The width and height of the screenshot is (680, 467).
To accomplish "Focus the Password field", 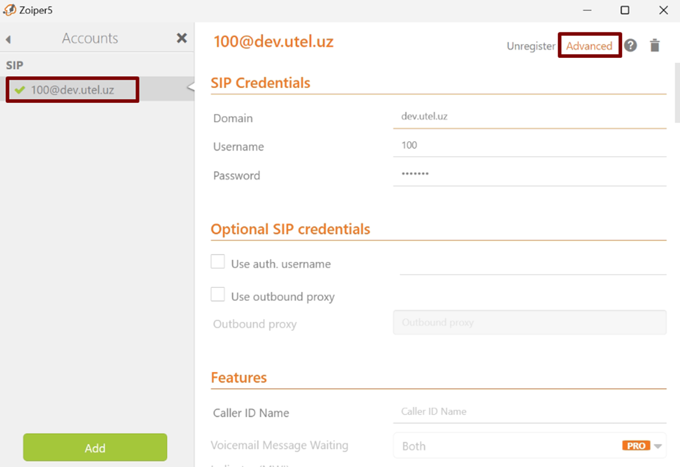I will tap(529, 175).
